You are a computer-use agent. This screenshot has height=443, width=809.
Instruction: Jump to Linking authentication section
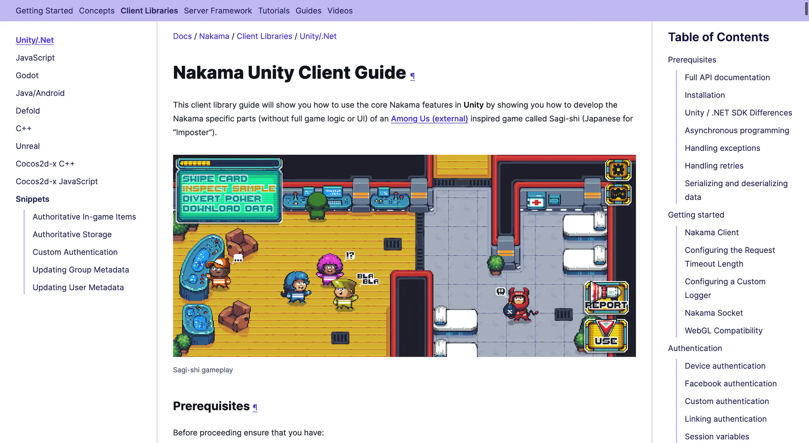tap(726, 419)
